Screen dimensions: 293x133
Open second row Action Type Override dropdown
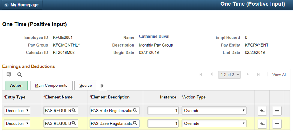(214, 123)
